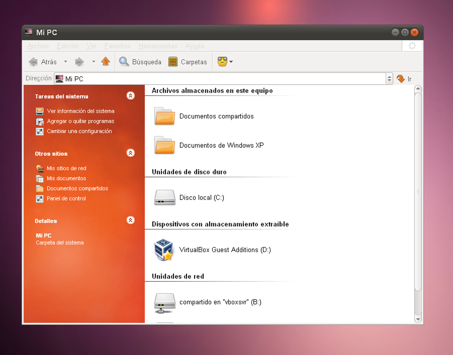Image resolution: width=453 pixels, height=355 pixels.
Task: Select the Disco local (C:) drive icon
Action: (x=165, y=197)
